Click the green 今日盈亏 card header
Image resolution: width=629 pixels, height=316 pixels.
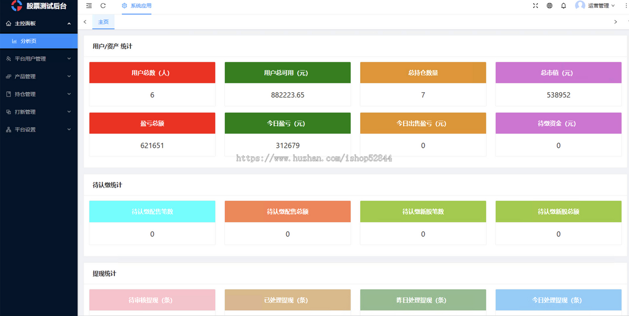[287, 124]
